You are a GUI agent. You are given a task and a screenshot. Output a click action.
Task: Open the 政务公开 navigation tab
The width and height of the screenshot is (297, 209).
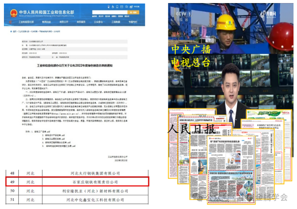[64, 22]
